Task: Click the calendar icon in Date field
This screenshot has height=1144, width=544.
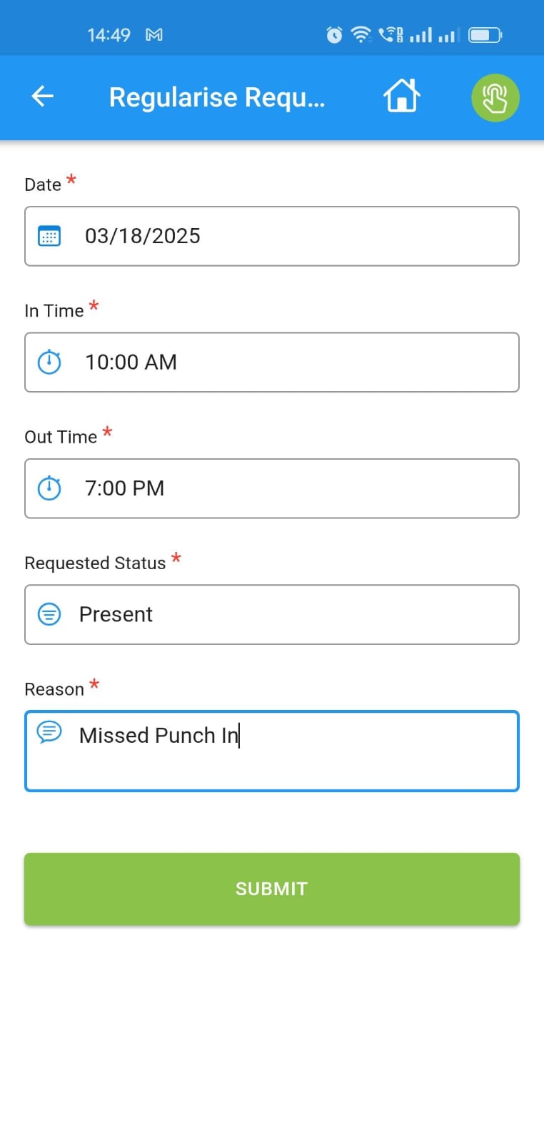Action: (x=49, y=236)
